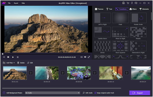Image resolution: width=153 pixels, height=97 pixels.
Task: Click the Edit Audio button
Action: (x=88, y=93)
